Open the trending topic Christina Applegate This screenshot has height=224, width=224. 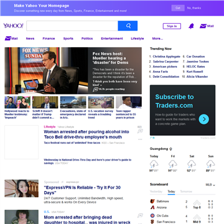click(167, 57)
